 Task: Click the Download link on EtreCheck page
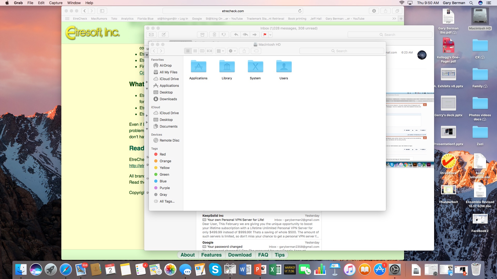(240, 255)
